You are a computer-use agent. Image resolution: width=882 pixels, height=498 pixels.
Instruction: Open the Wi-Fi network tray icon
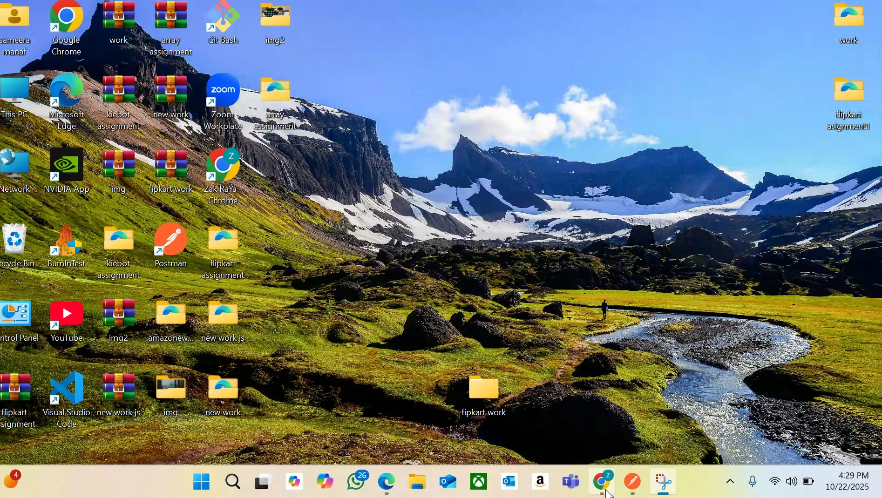(x=774, y=481)
